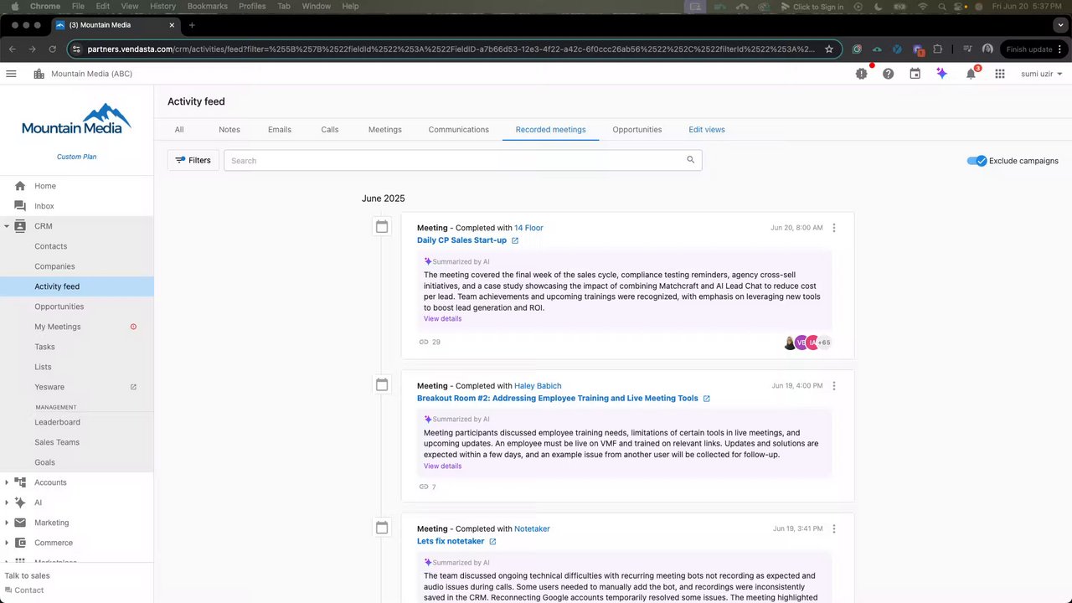Screen dimensions: 1072x603
Task: Click the Edit views link
Action: 707,130
